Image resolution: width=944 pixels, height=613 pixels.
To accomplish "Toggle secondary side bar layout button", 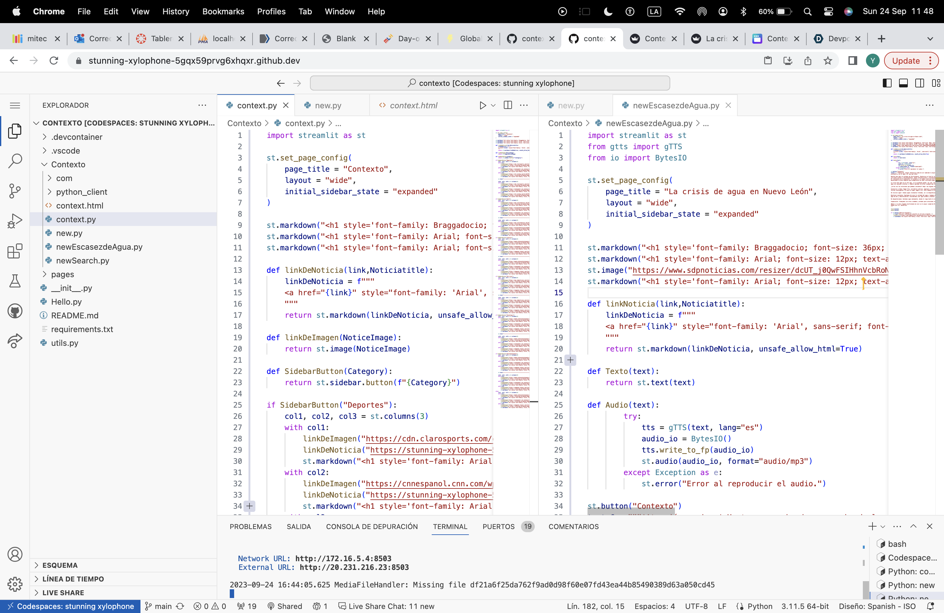I will [919, 83].
